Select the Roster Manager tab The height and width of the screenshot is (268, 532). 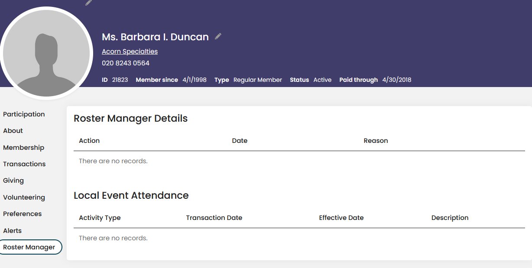tap(29, 247)
